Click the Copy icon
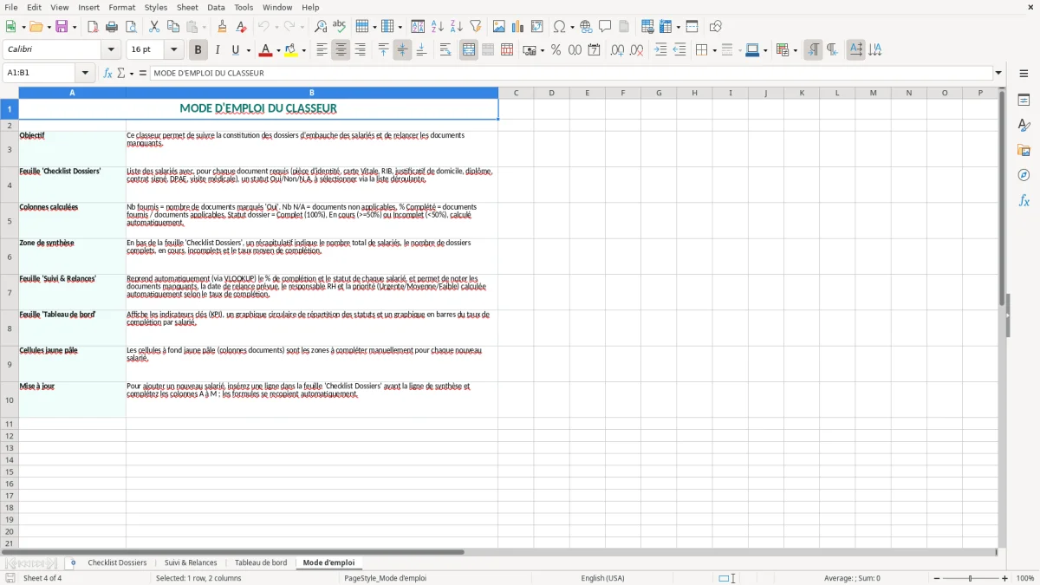The image size is (1040, 585). [173, 27]
